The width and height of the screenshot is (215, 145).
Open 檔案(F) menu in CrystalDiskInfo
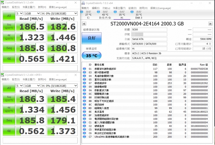85,8
